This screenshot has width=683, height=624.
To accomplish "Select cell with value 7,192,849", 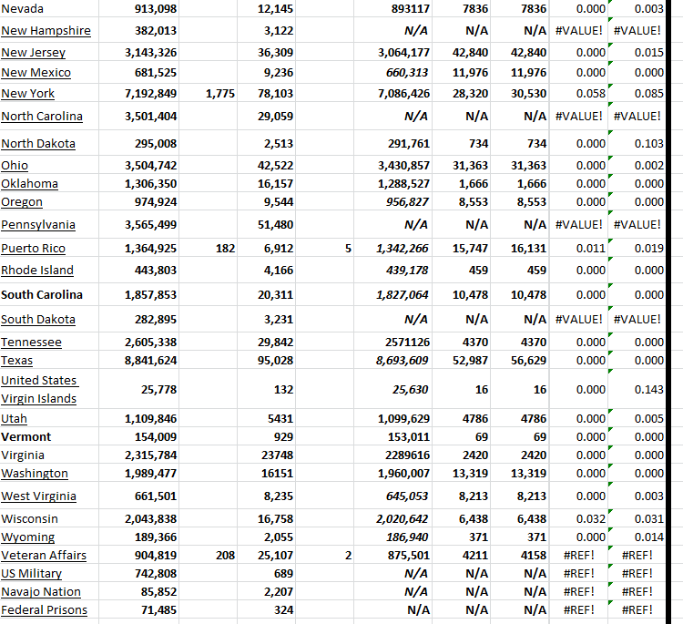I will pyautogui.click(x=139, y=93).
